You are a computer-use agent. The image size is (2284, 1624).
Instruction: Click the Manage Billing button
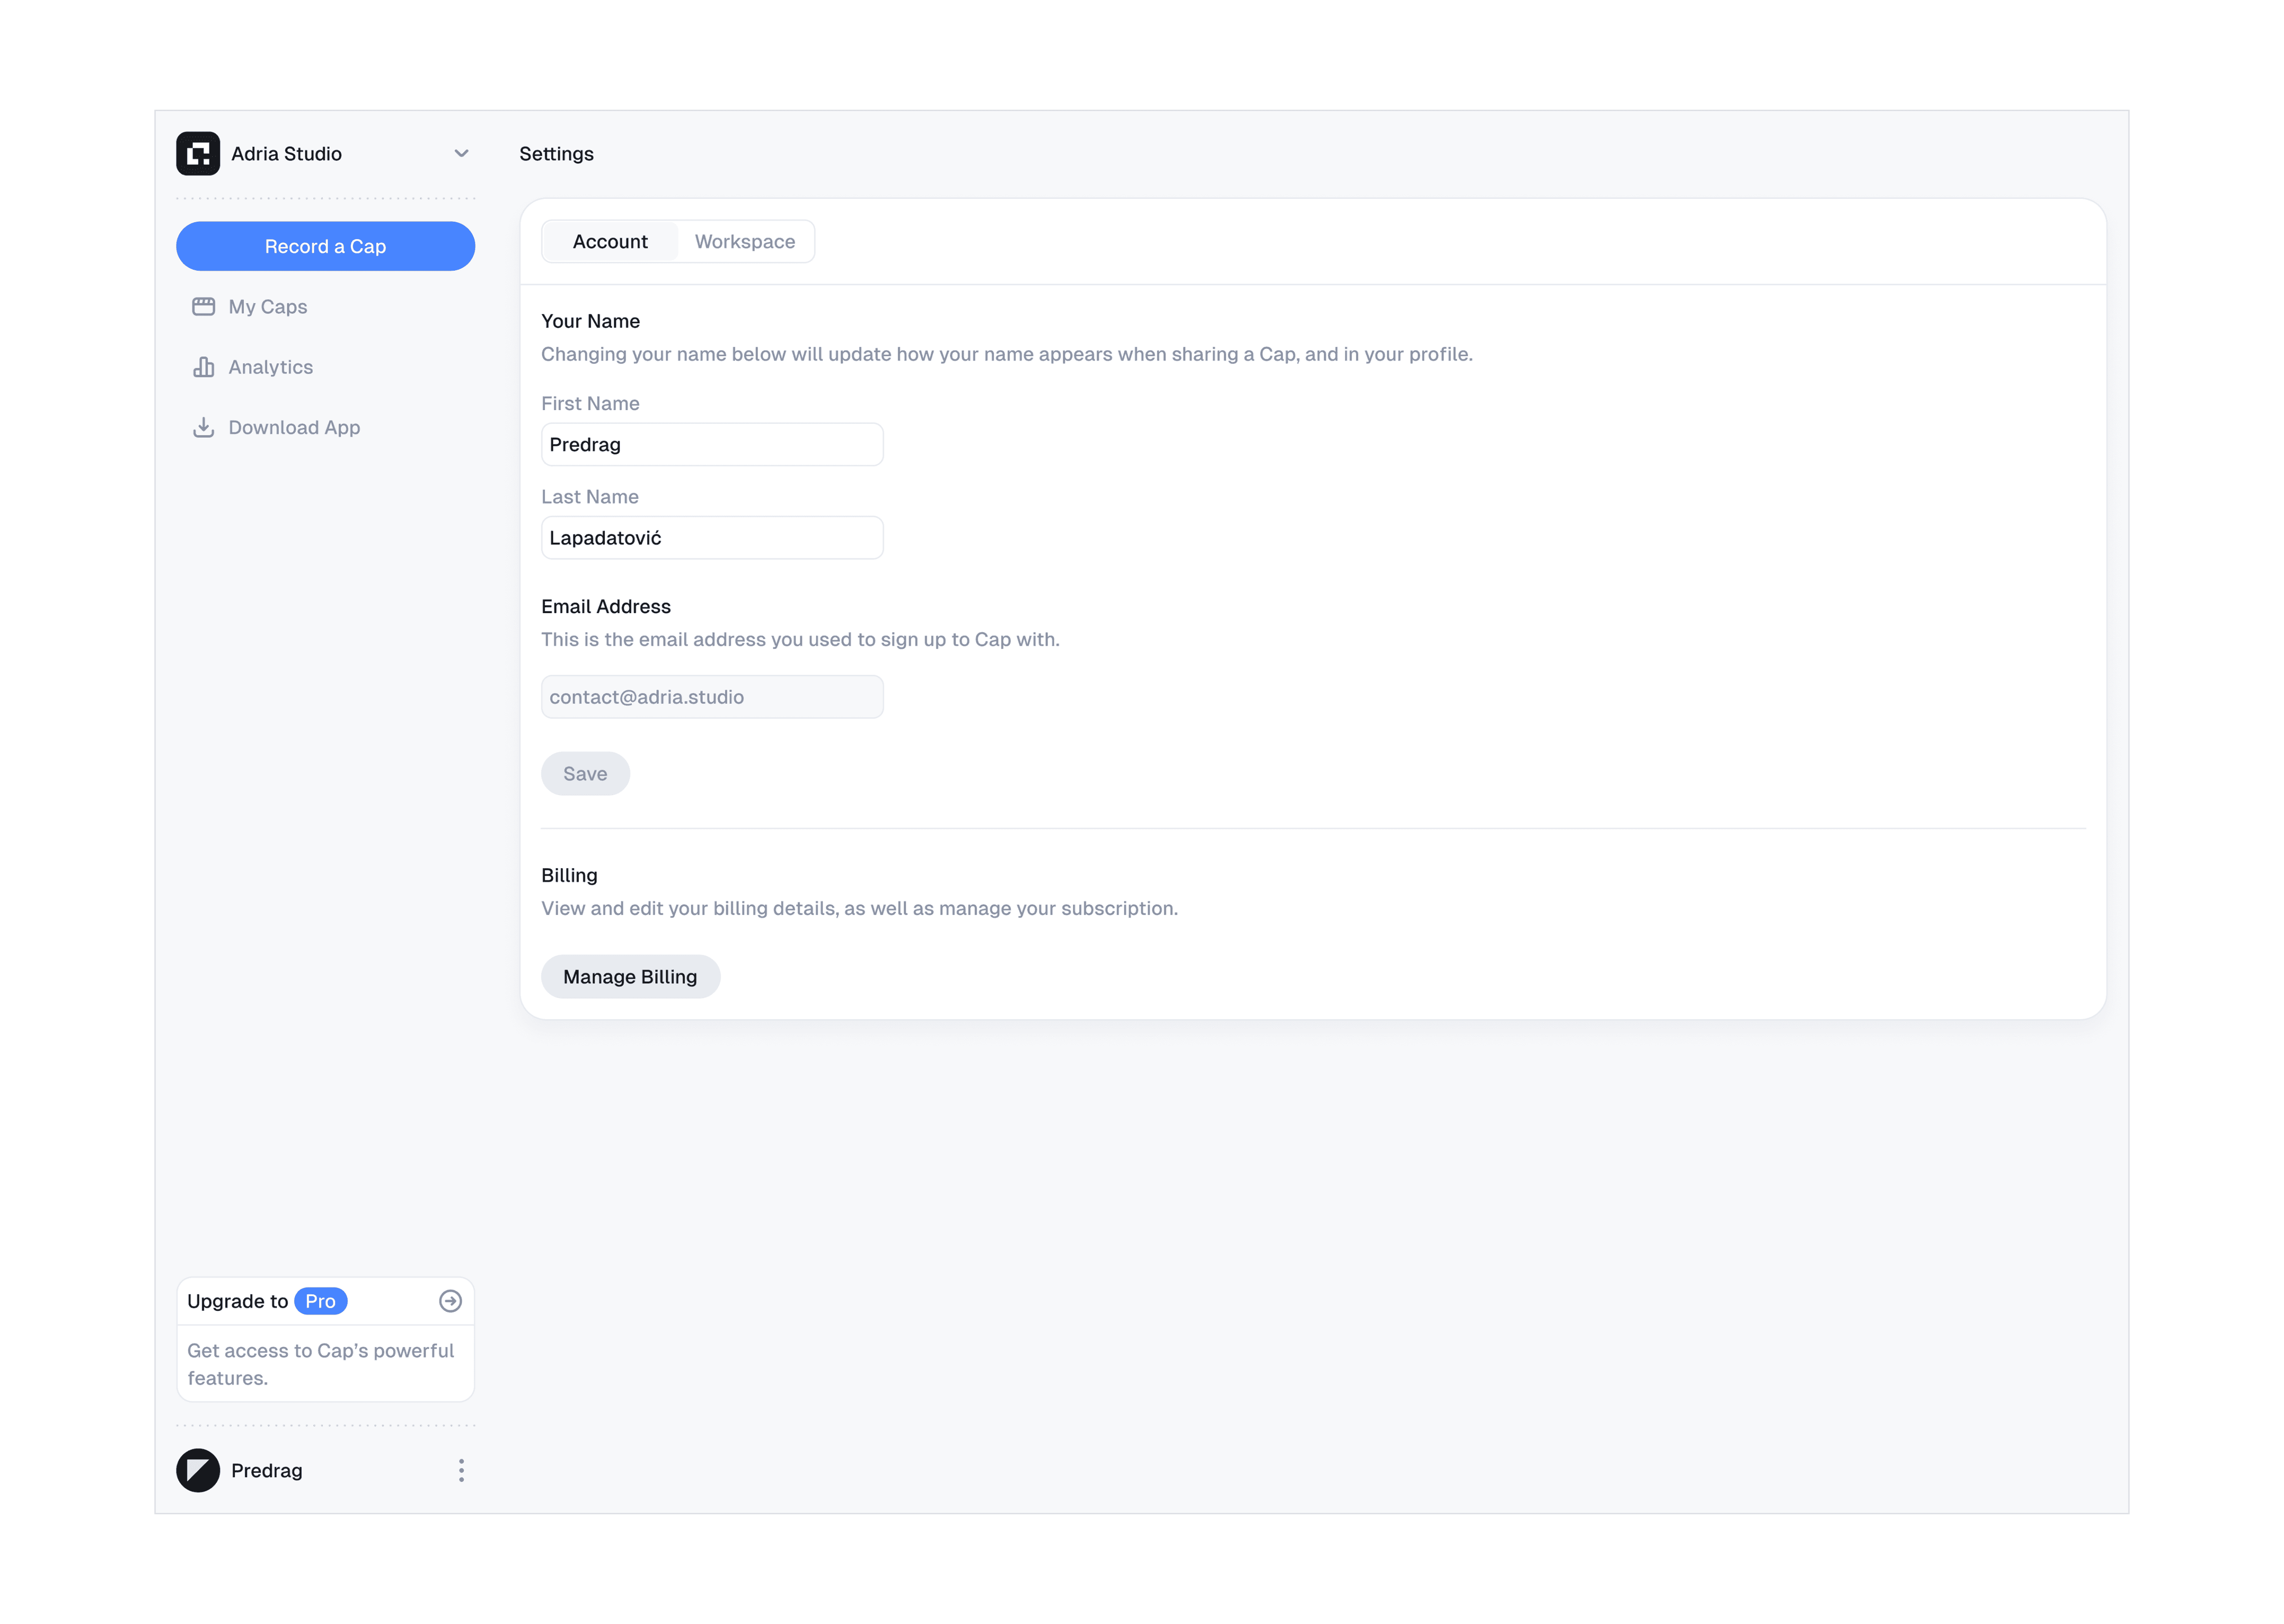(630, 977)
